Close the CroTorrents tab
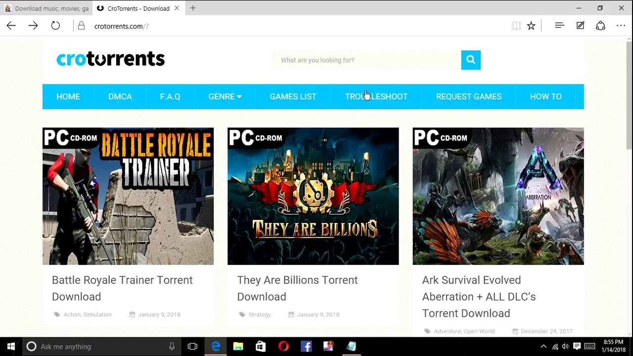 click(177, 8)
